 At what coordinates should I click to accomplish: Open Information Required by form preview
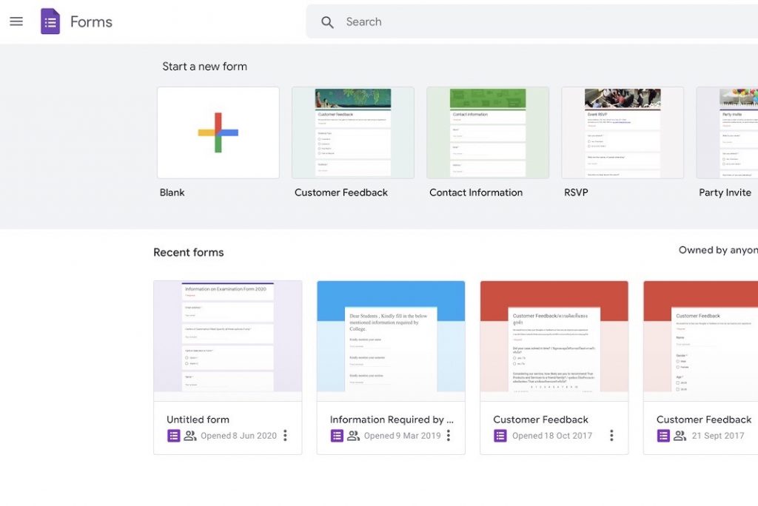(391, 341)
